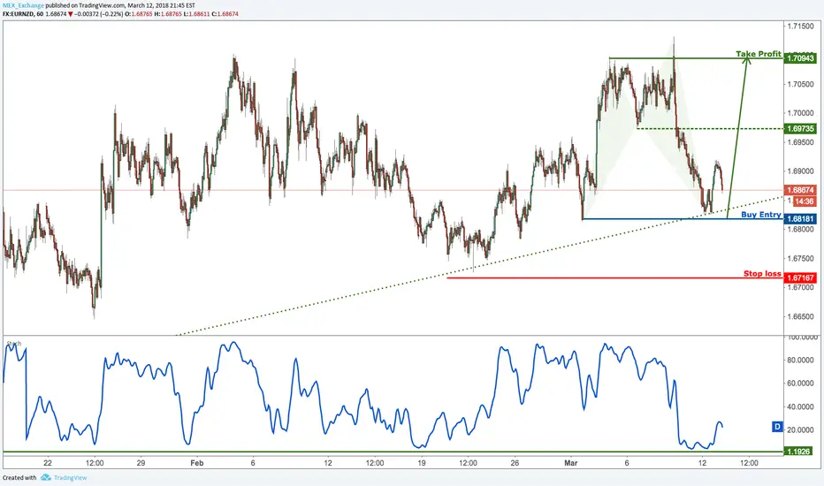The width and height of the screenshot is (824, 486).
Task: Click the Take Profit label
Action: click(759, 54)
